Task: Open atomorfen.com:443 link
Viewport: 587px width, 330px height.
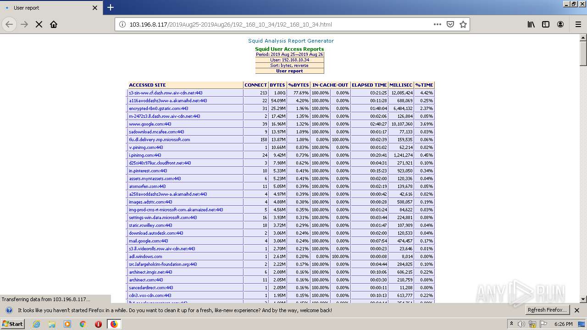Action: pos(147,187)
